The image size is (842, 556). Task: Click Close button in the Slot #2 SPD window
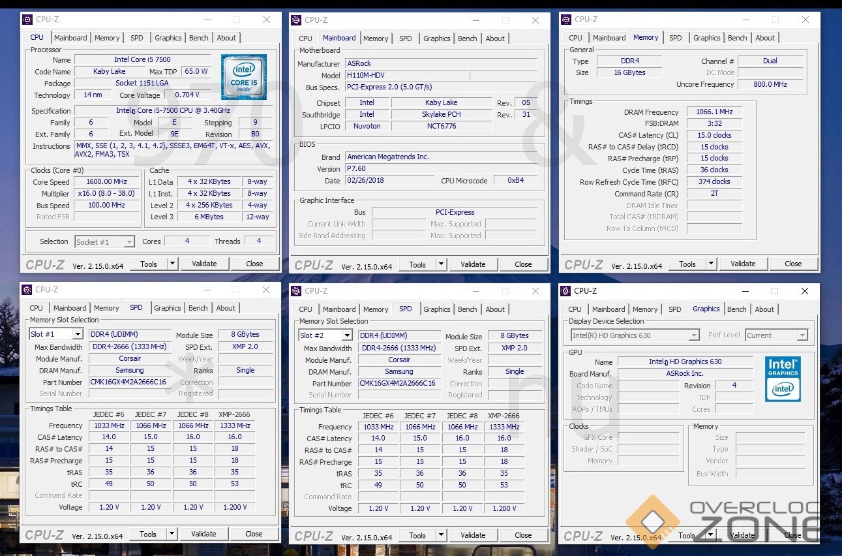pyautogui.click(x=523, y=535)
